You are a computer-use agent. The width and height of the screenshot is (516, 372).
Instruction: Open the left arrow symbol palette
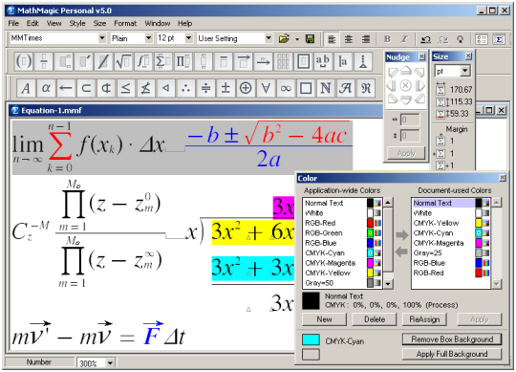[x=66, y=88]
